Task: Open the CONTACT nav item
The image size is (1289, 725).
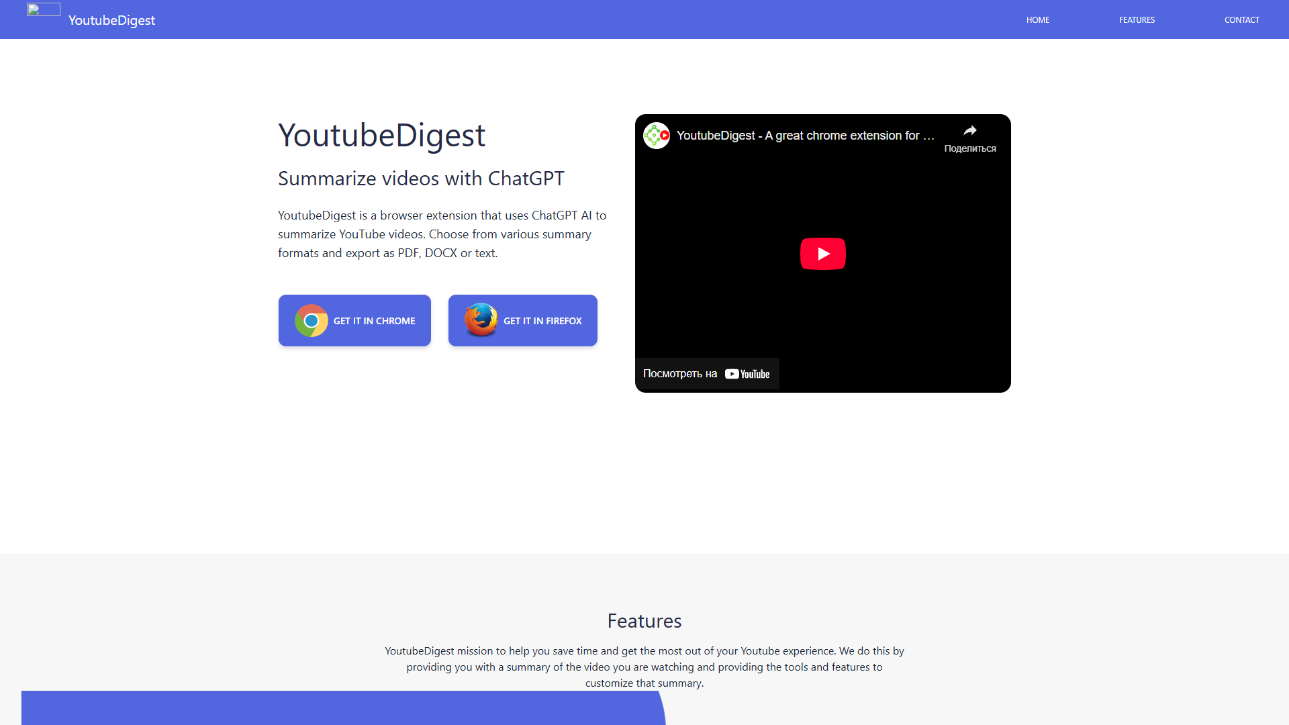Action: [1241, 20]
